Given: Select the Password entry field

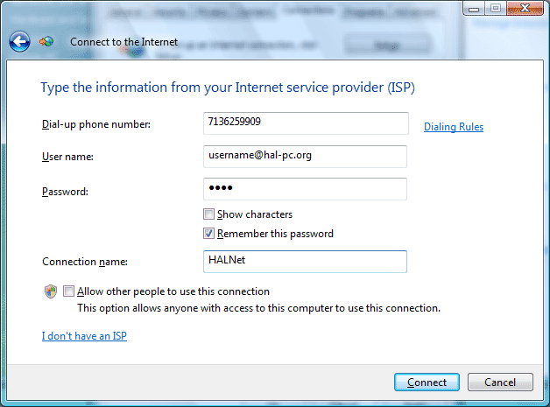Looking at the screenshot, I should (x=304, y=189).
